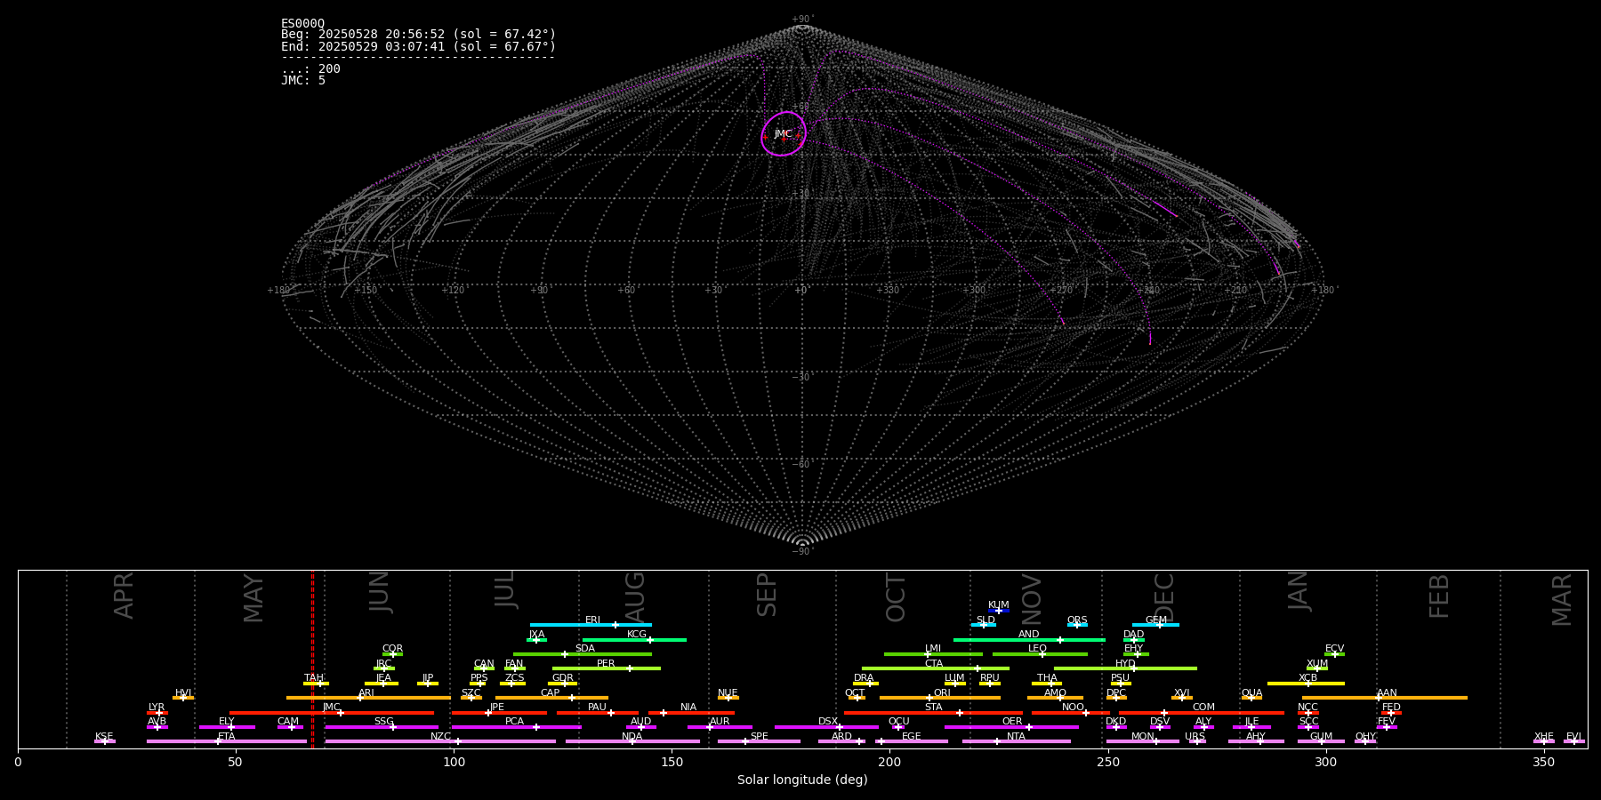Select the SDA shower label

coord(585,649)
